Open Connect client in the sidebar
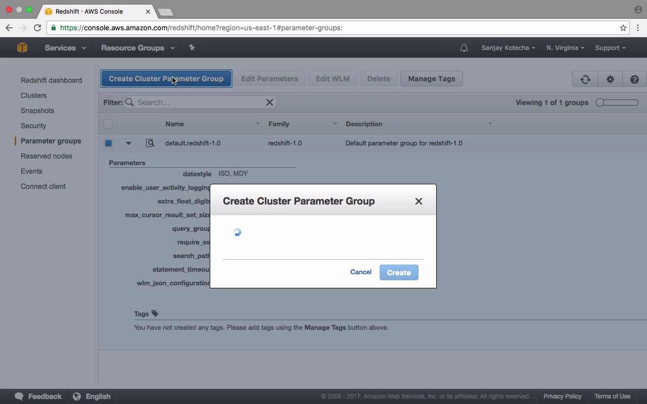The height and width of the screenshot is (404, 647). [x=43, y=186]
